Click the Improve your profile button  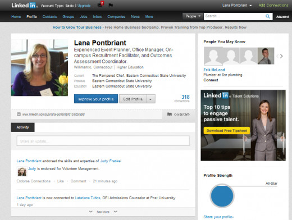96,99
